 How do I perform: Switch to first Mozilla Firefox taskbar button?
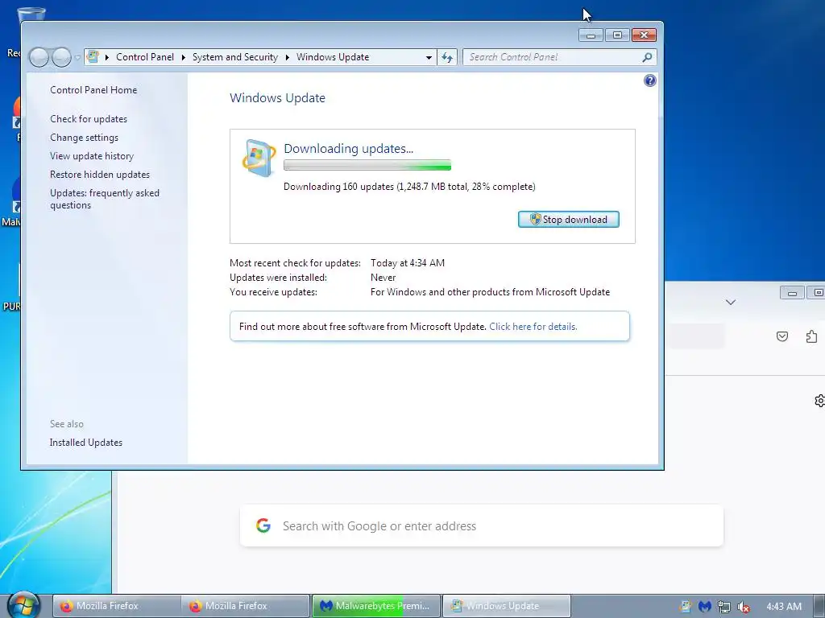coord(116,606)
